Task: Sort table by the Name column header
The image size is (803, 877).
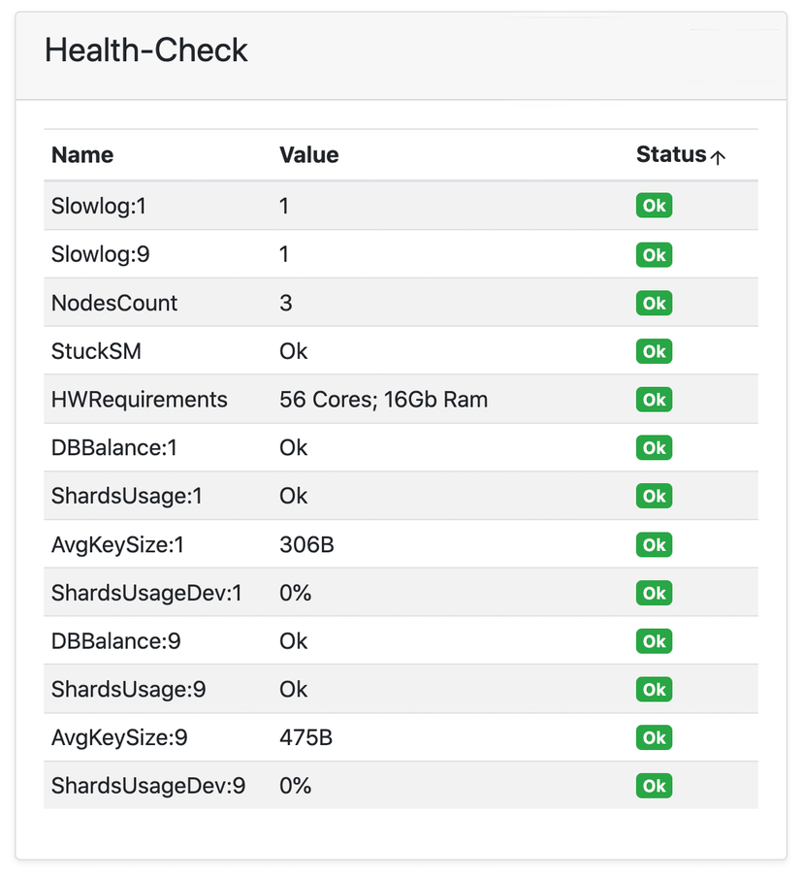Action: [81, 154]
